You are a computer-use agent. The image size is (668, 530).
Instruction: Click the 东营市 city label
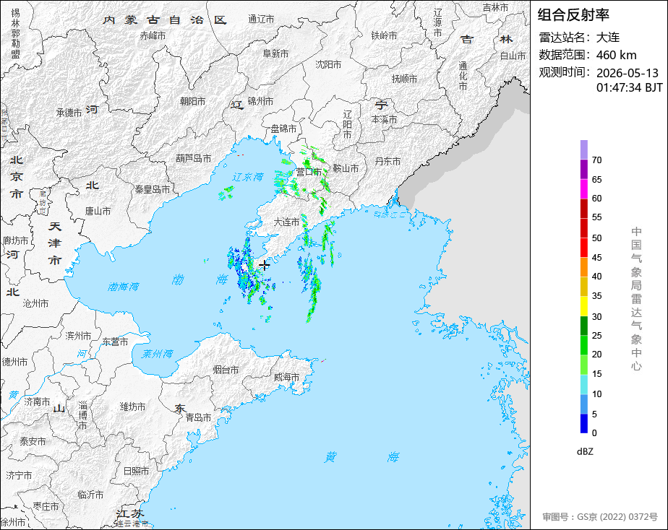click(x=115, y=342)
